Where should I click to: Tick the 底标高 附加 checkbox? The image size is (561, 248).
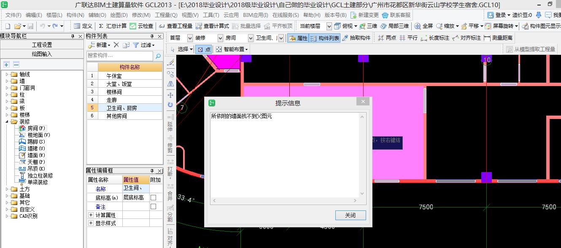point(154,197)
